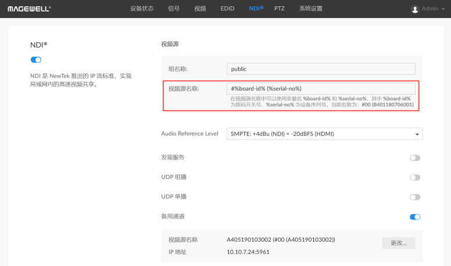Open the EDID tab
This screenshot has height=266, width=451.
(227, 9)
